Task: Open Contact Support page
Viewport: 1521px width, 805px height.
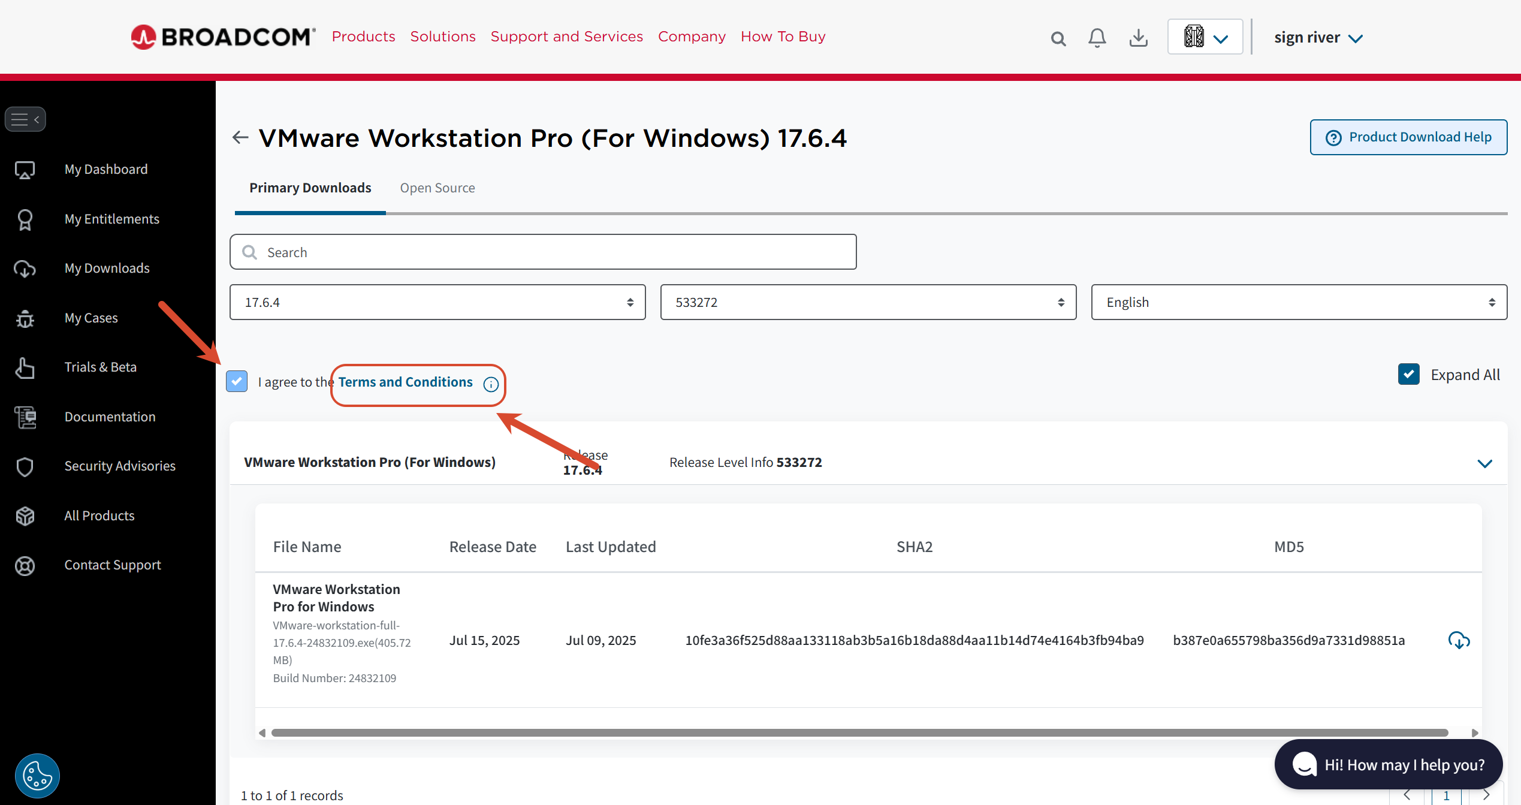Action: pyautogui.click(x=113, y=565)
